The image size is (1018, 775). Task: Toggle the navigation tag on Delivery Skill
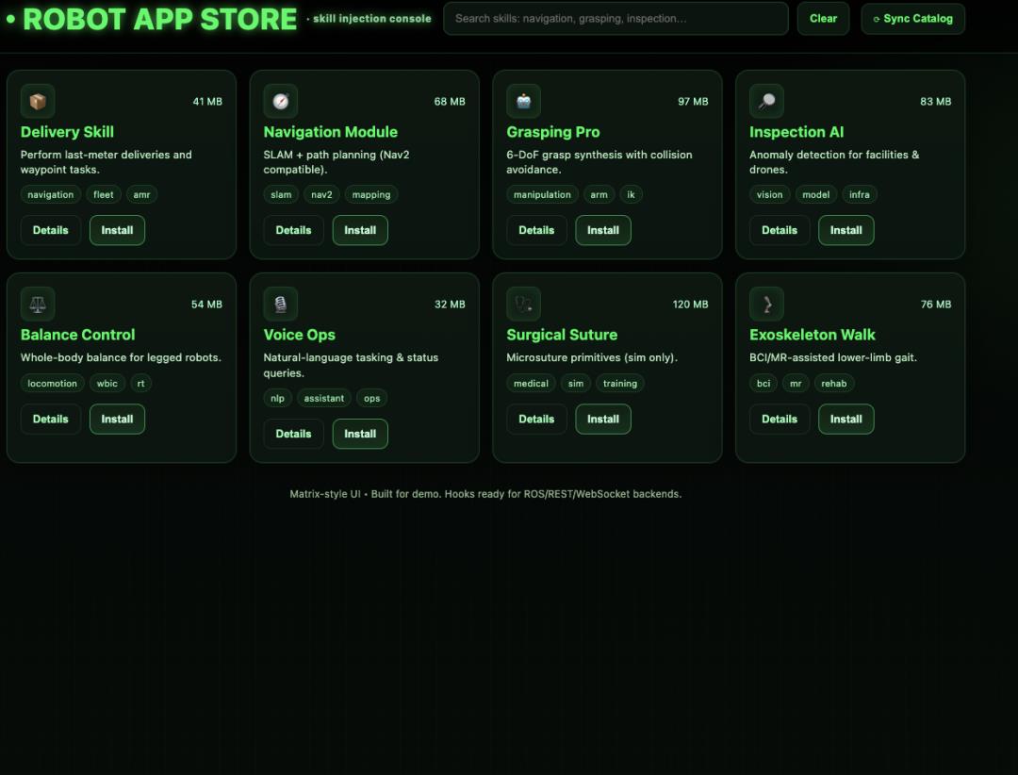click(x=50, y=194)
